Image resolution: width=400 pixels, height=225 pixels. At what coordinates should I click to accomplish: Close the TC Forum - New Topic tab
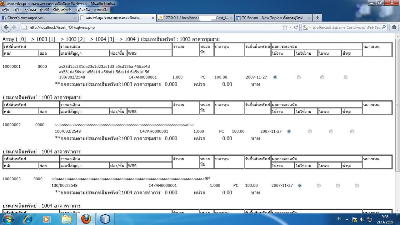[309, 18]
